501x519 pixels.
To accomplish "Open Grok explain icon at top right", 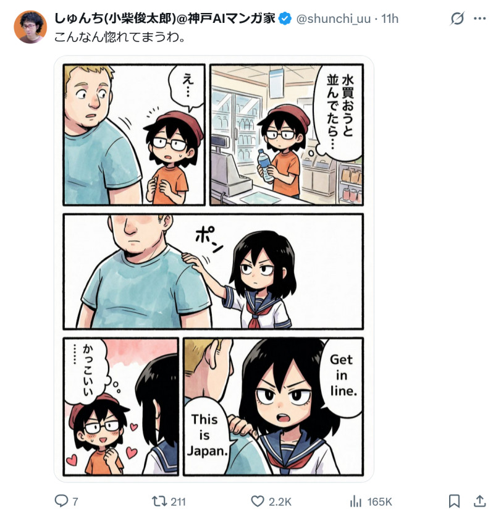I will [x=457, y=19].
